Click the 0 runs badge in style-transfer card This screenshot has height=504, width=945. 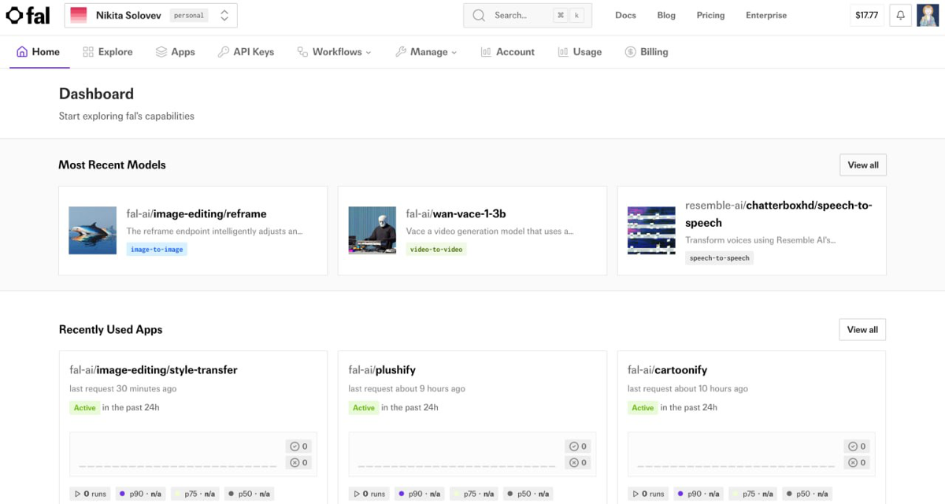pyautogui.click(x=91, y=494)
